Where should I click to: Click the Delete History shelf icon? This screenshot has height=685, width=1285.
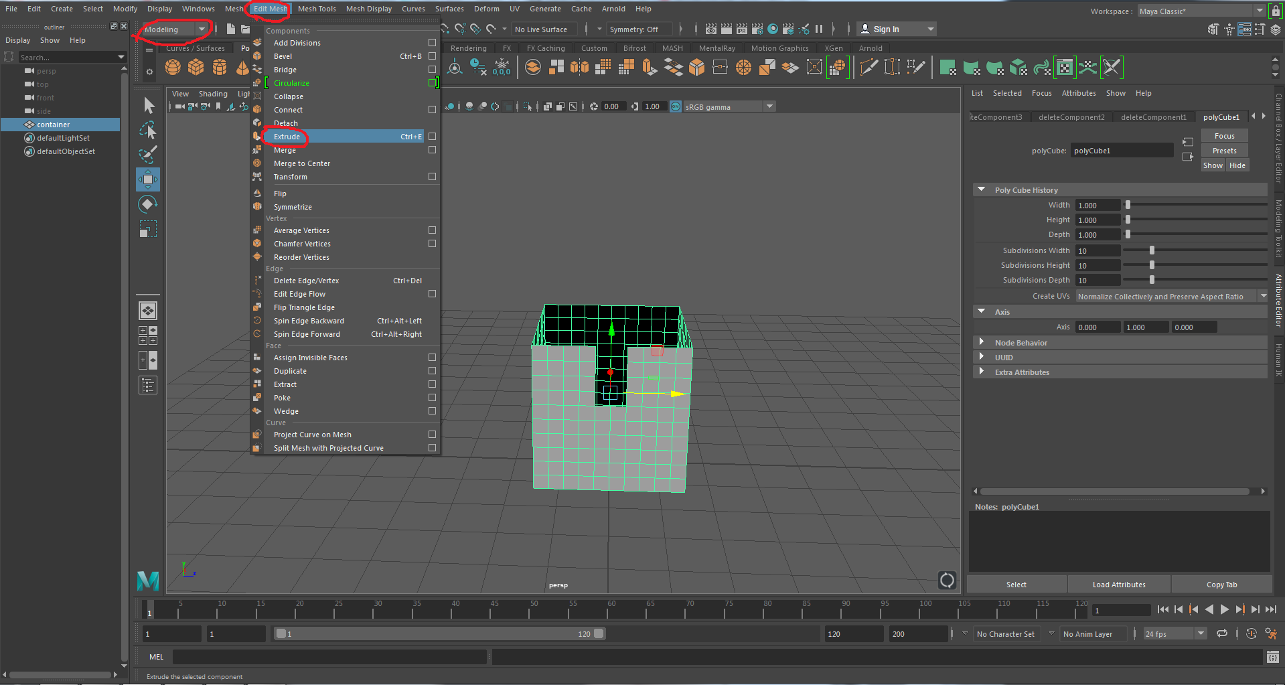click(x=478, y=67)
